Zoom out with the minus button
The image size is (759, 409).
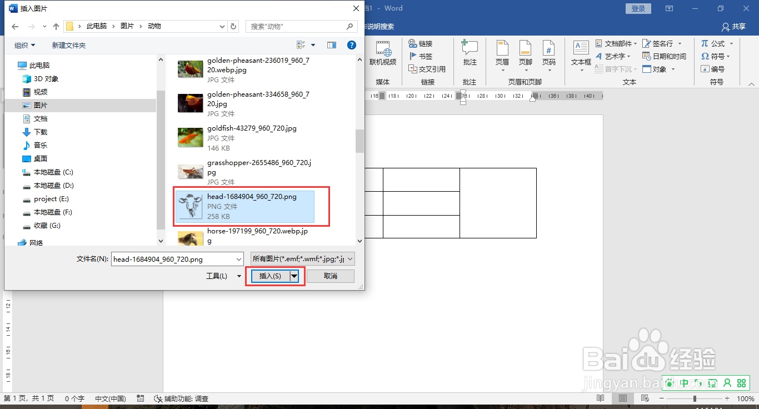pos(662,398)
